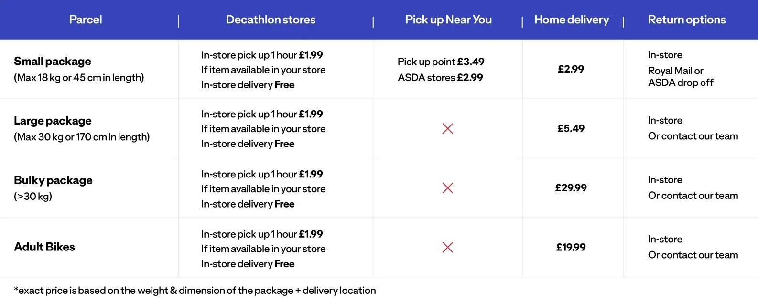Click the red X in Adult Bikes row

pyautogui.click(x=447, y=247)
